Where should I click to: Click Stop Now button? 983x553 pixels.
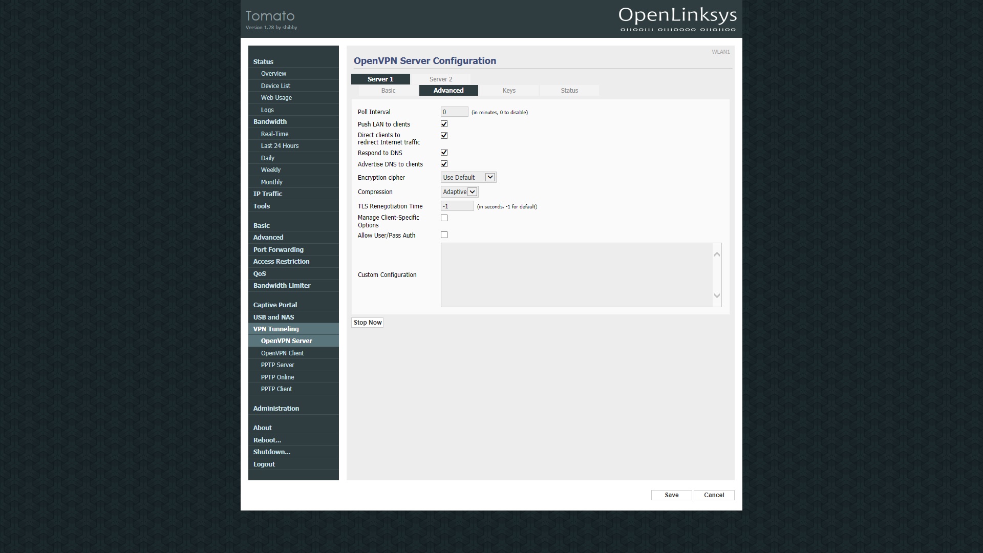pyautogui.click(x=367, y=323)
